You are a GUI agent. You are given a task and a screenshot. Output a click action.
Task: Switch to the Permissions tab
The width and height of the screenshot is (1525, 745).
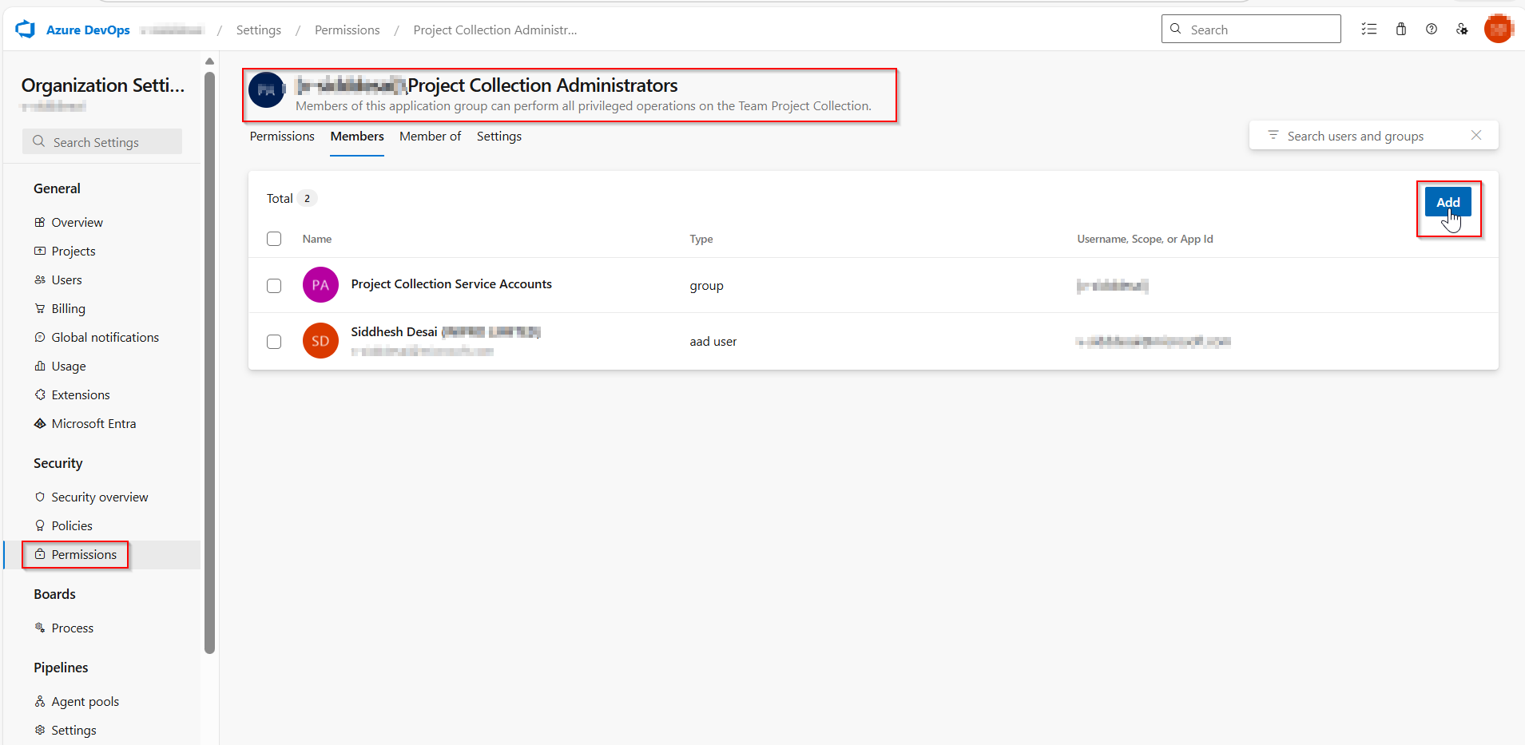pyautogui.click(x=282, y=137)
